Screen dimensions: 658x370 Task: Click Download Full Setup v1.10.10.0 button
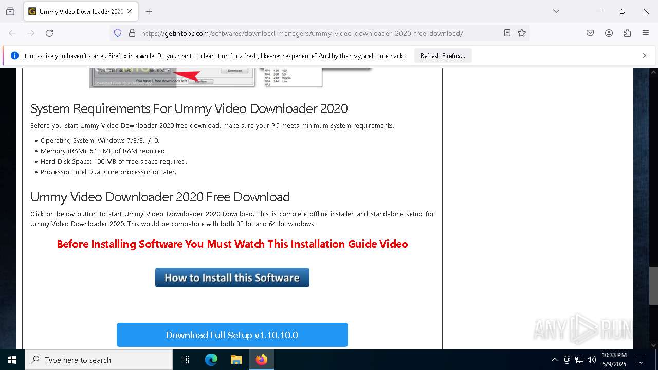(x=232, y=335)
